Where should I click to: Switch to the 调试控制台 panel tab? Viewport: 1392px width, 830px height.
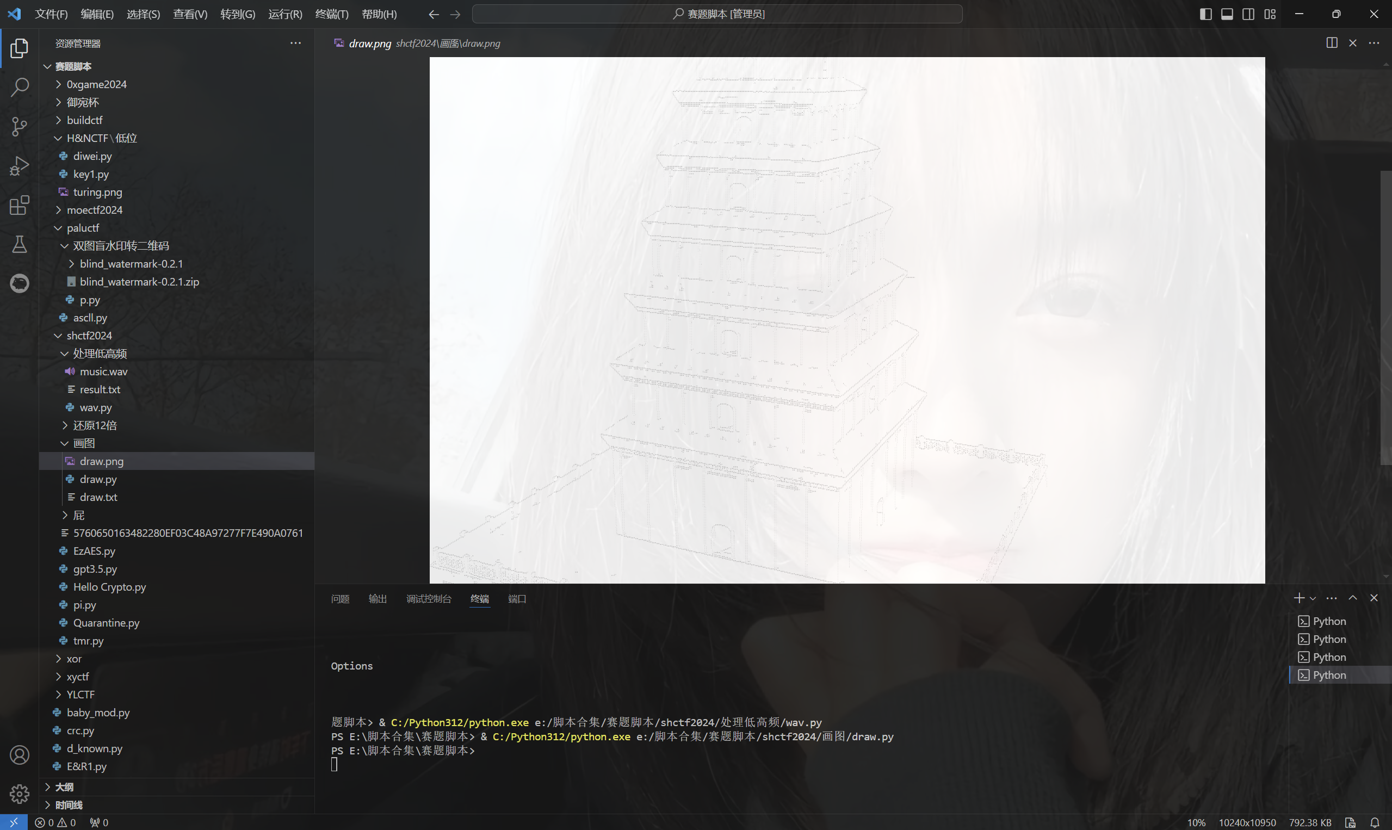pos(429,598)
